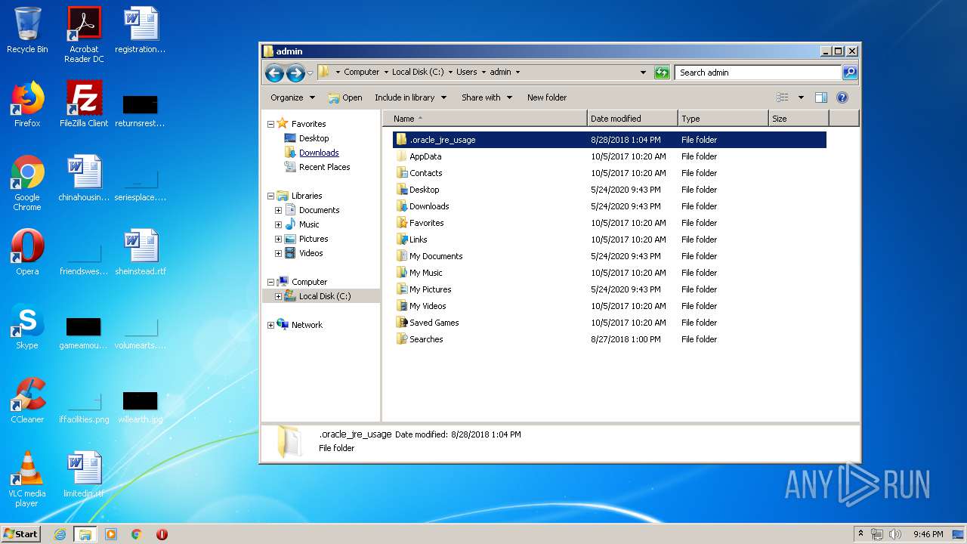Refresh the admin folder view

pyautogui.click(x=662, y=73)
